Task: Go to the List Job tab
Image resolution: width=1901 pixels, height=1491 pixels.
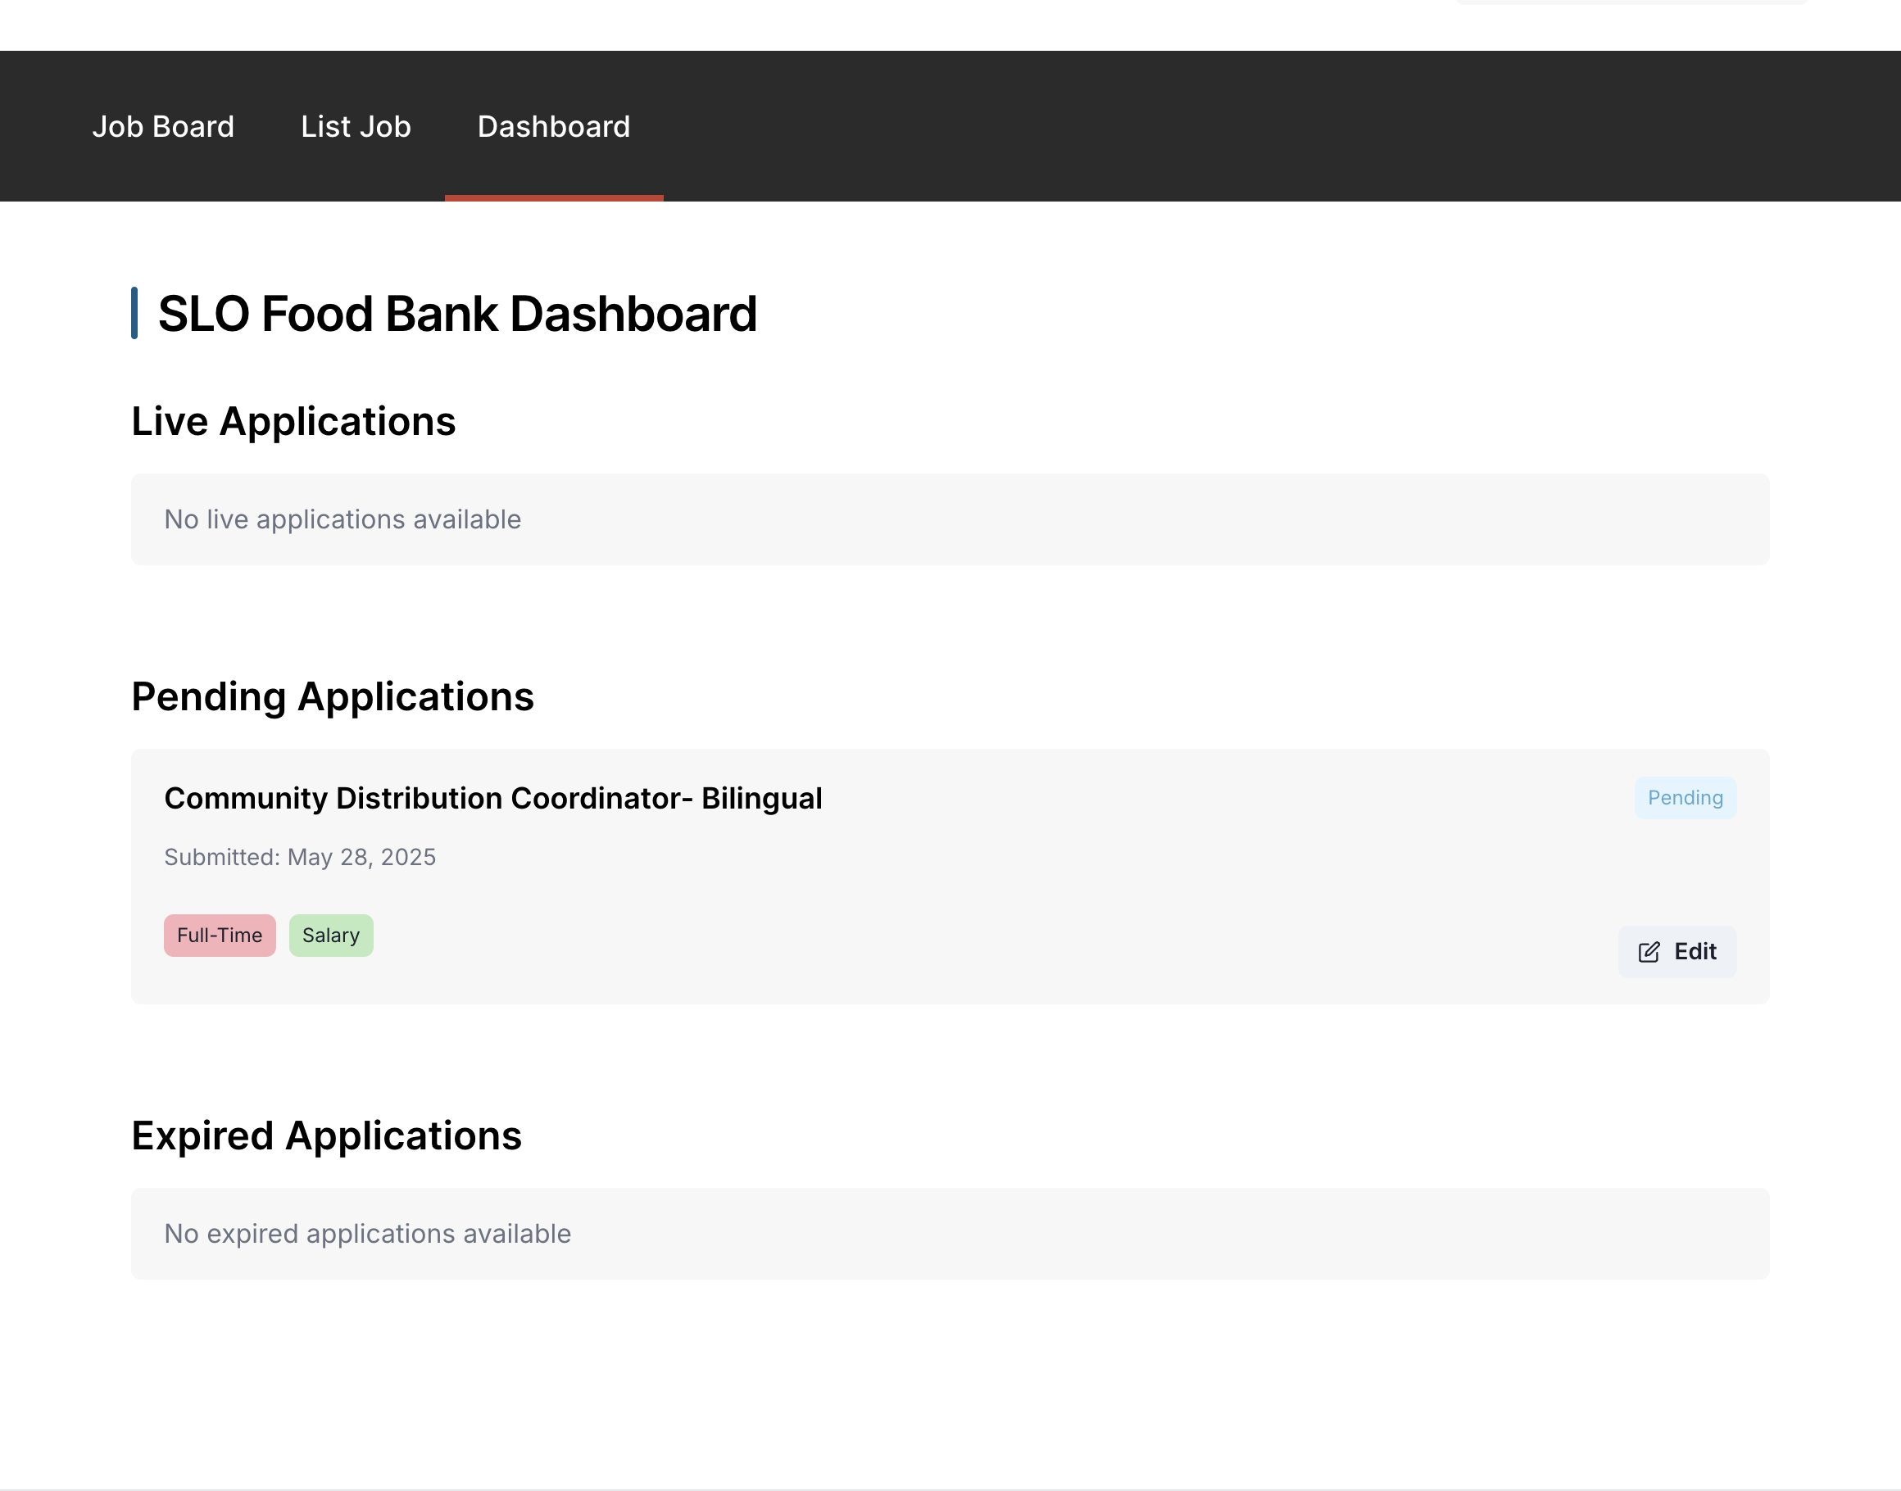Action: (356, 127)
